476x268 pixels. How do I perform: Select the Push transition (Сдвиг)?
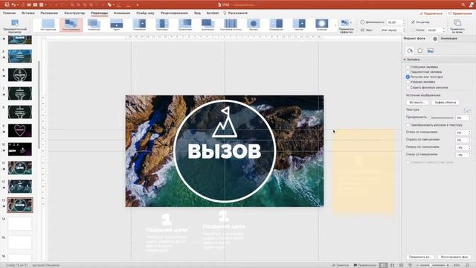117,25
